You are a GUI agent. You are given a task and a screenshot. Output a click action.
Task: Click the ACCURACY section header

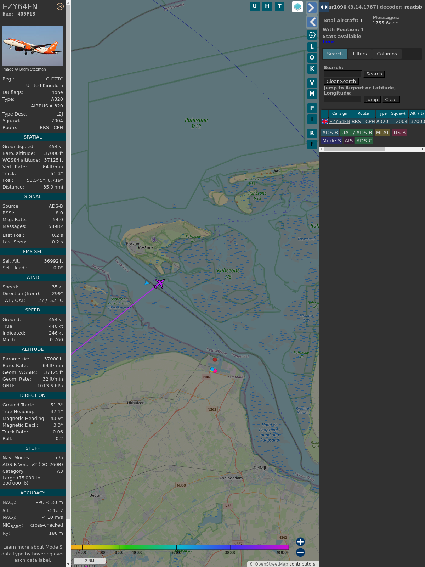coord(33,493)
